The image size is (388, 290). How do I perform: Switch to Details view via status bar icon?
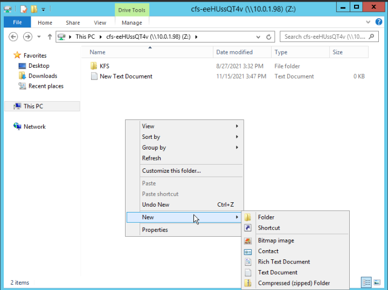366,282
